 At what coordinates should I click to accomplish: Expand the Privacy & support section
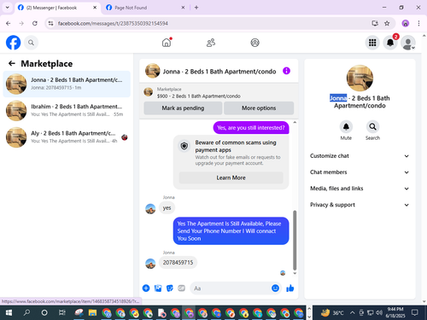pos(360,205)
